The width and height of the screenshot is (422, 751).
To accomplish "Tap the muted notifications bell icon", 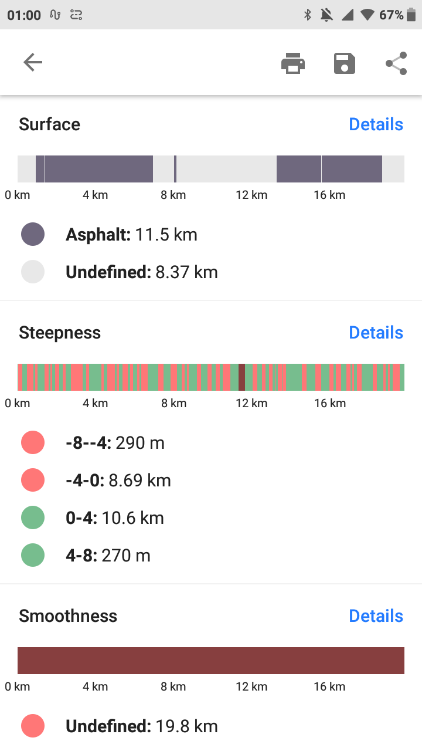I will (x=326, y=15).
